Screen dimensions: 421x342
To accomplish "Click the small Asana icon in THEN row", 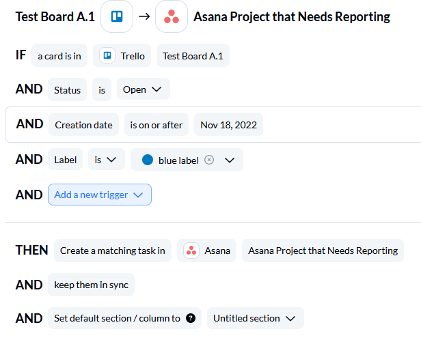I will 191,251.
